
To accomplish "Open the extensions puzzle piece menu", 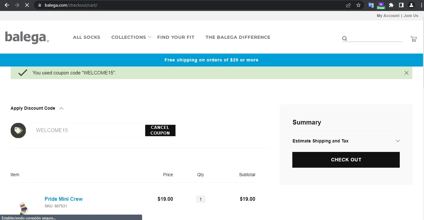I will pyautogui.click(x=391, y=5).
